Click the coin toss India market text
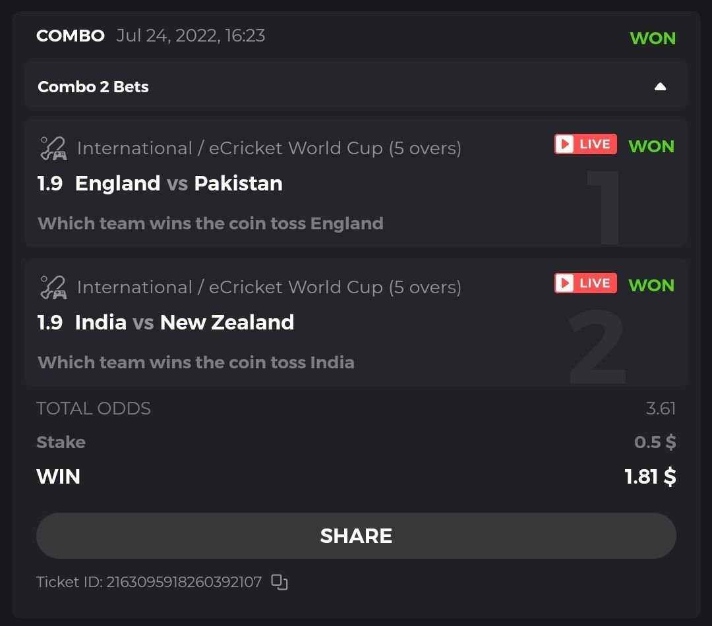The image size is (712, 626). coord(196,362)
